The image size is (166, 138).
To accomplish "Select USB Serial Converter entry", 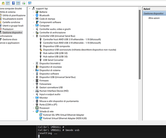I will [x=53, y=60].
